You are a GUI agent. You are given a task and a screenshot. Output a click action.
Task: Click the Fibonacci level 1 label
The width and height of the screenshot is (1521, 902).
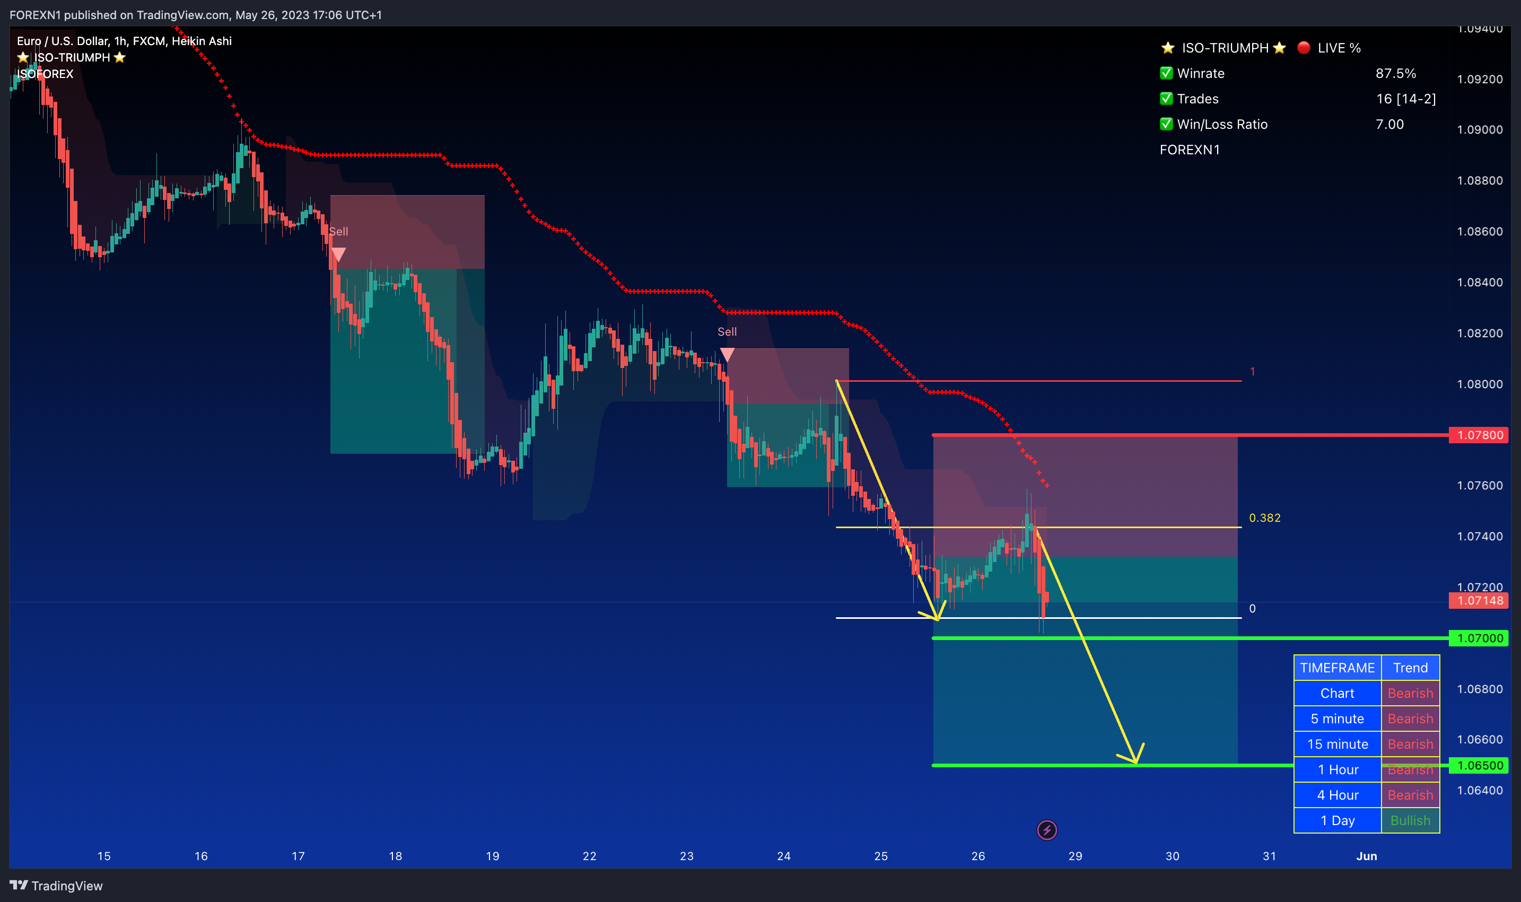tap(1252, 371)
